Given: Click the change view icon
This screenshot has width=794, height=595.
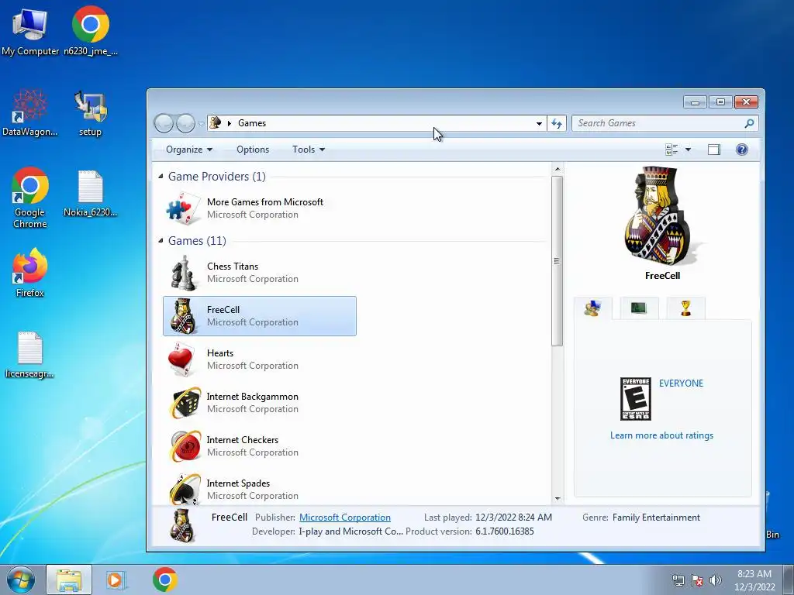Looking at the screenshot, I should tap(671, 150).
